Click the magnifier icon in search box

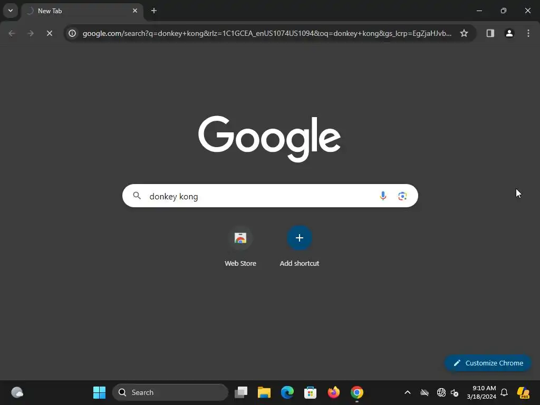tap(137, 196)
